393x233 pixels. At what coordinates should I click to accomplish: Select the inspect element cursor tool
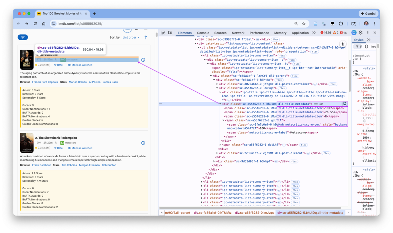pos(163,33)
